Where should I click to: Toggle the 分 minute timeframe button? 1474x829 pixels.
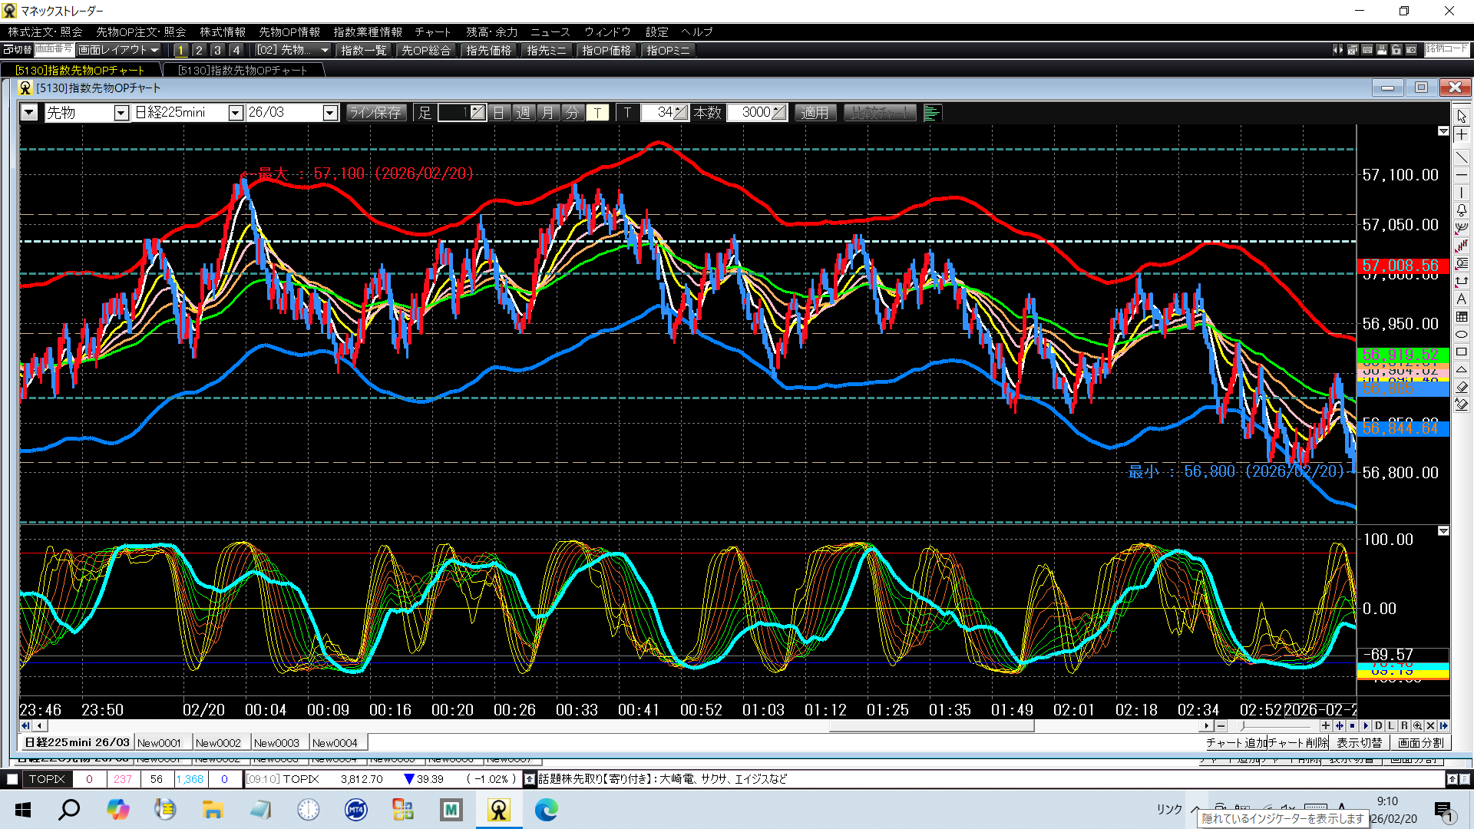click(572, 113)
